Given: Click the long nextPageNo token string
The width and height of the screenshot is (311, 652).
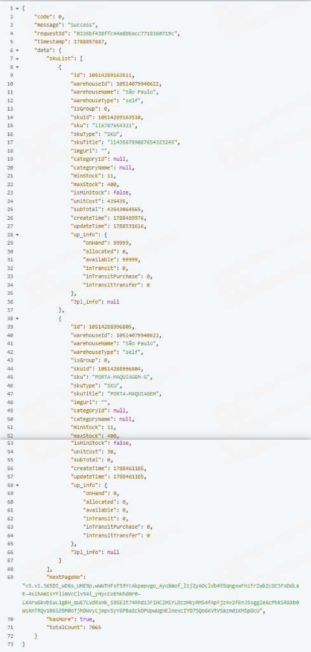Looking at the screenshot, I should pyautogui.click(x=161, y=599).
